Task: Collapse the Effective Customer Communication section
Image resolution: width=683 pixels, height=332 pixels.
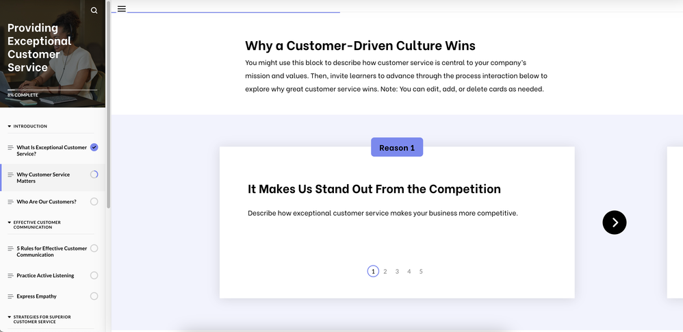Action: (x=10, y=222)
